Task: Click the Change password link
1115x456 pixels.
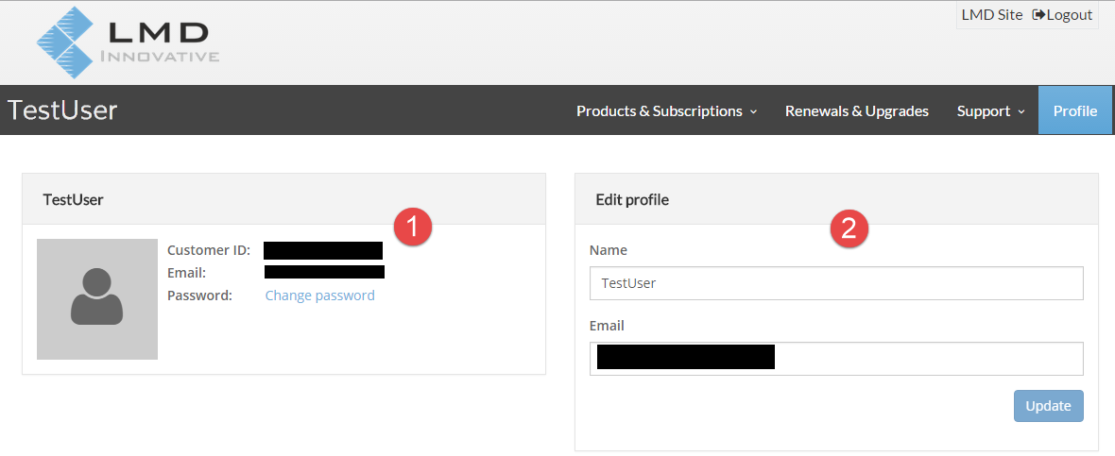Action: click(x=319, y=296)
